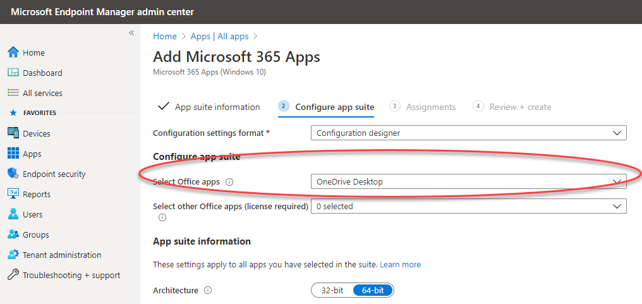
Task: Open Select other Office apps dropdown
Action: click(x=468, y=207)
